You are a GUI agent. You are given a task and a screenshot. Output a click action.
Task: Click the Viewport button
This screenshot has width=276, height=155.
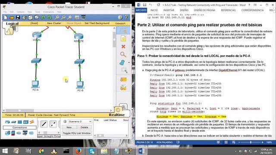120,23
